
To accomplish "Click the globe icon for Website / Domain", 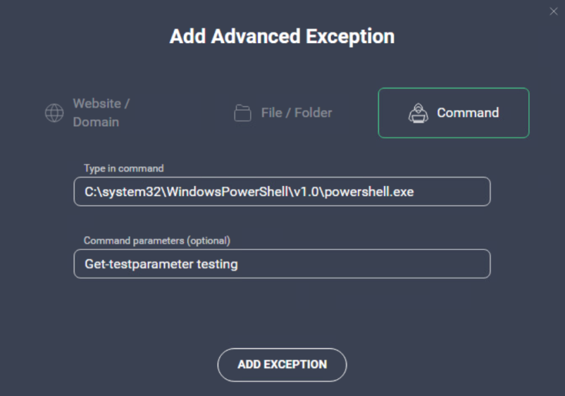I will click(x=54, y=113).
